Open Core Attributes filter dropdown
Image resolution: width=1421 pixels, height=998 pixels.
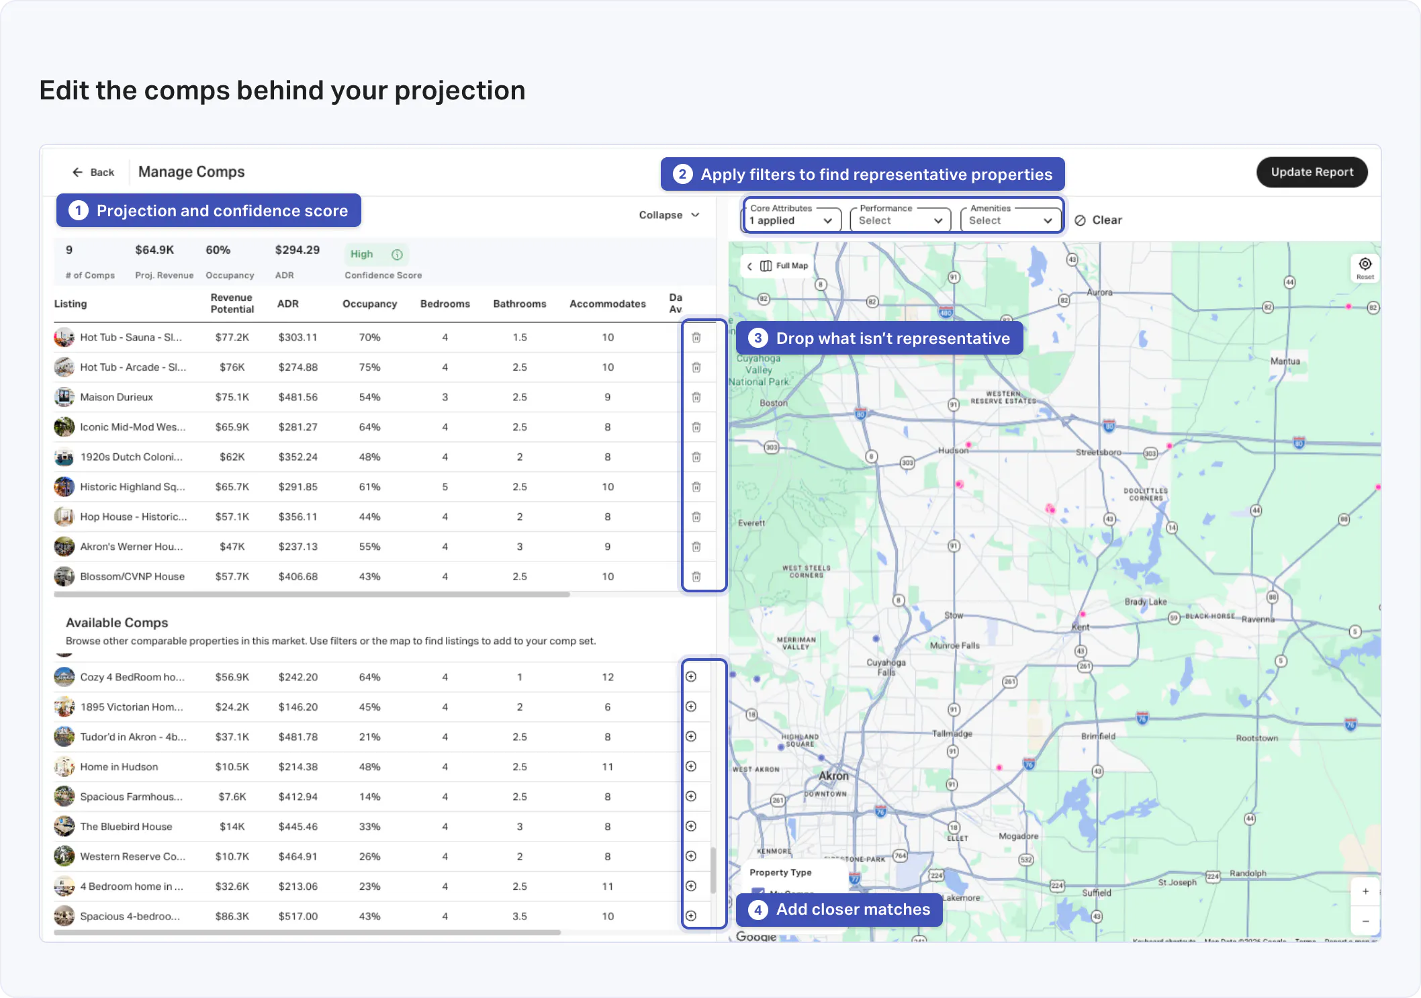[x=792, y=219]
